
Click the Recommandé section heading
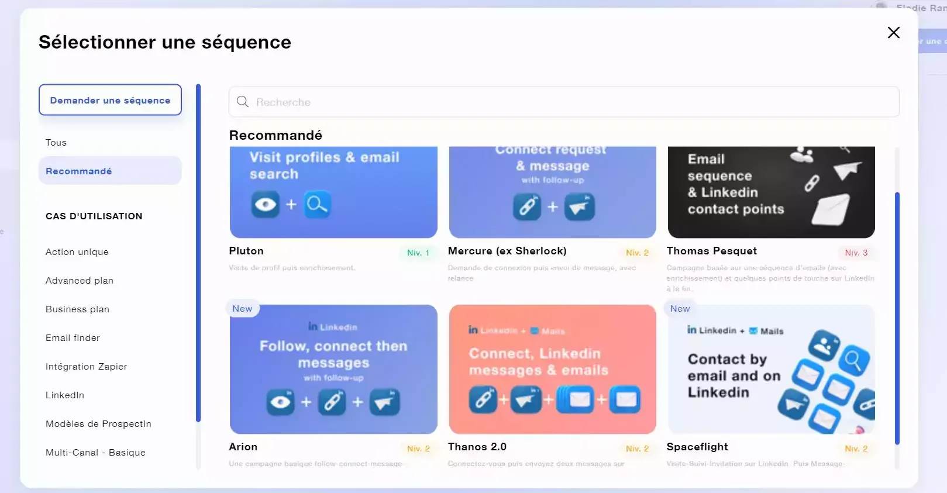coord(276,135)
